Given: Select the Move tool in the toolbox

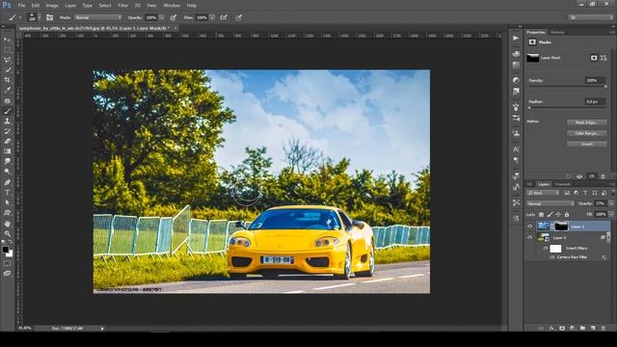Looking at the screenshot, I should 7,40.
